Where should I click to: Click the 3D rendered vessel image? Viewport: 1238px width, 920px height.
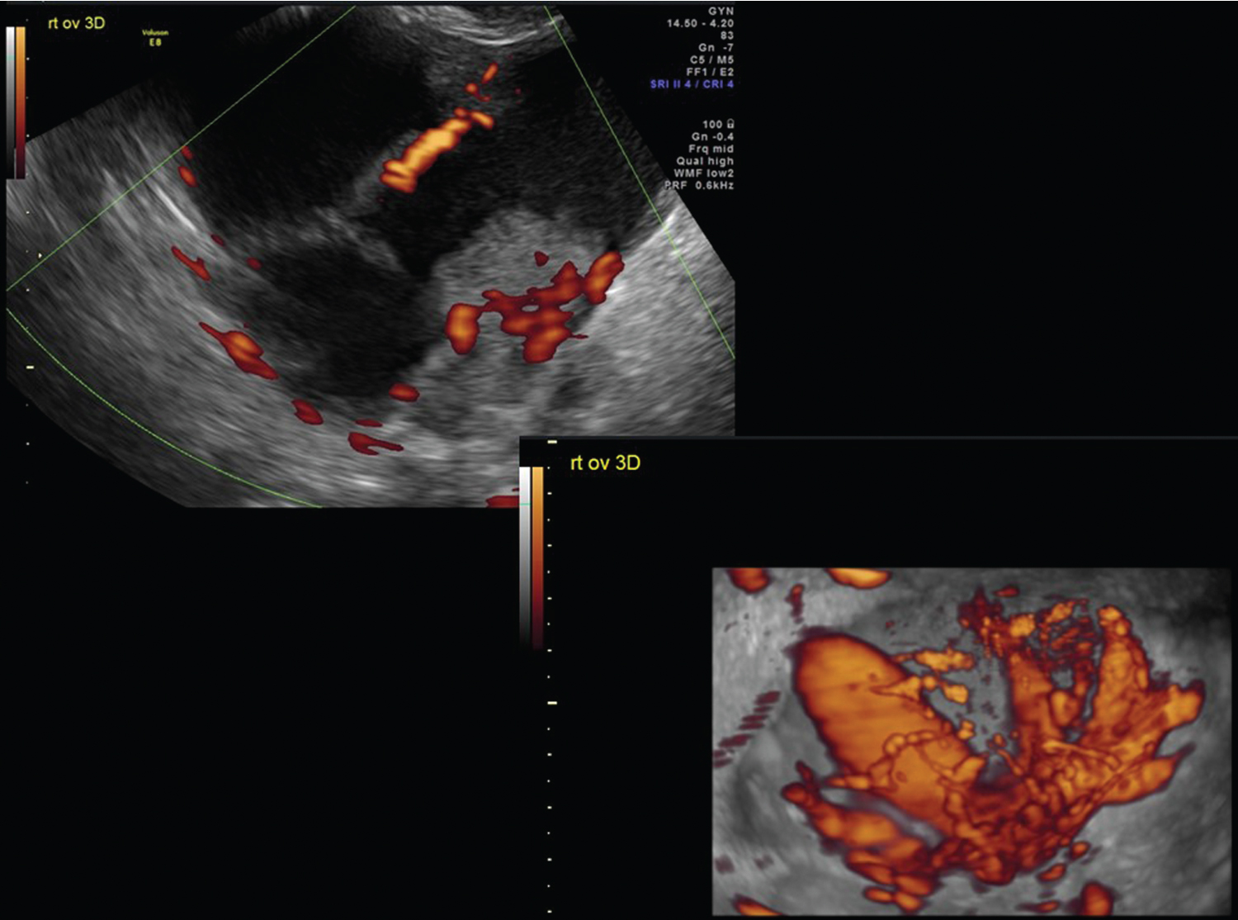[x=971, y=741]
